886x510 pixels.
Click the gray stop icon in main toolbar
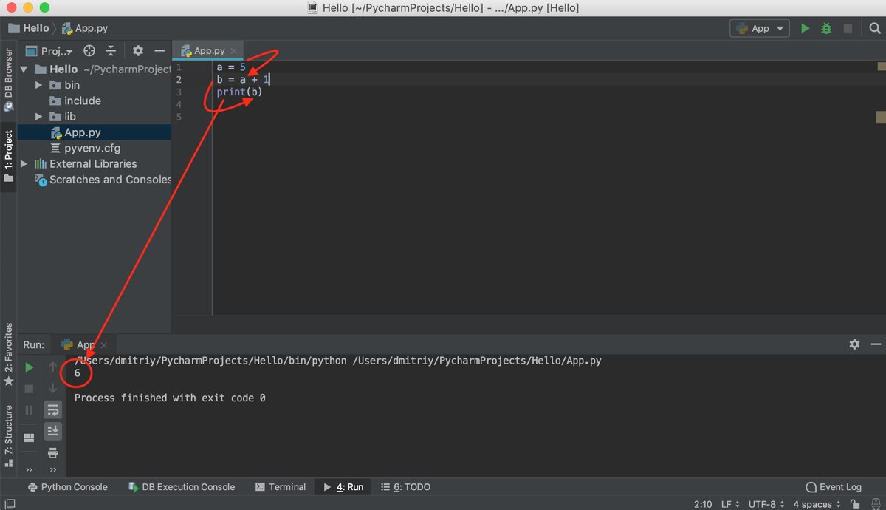click(x=848, y=28)
